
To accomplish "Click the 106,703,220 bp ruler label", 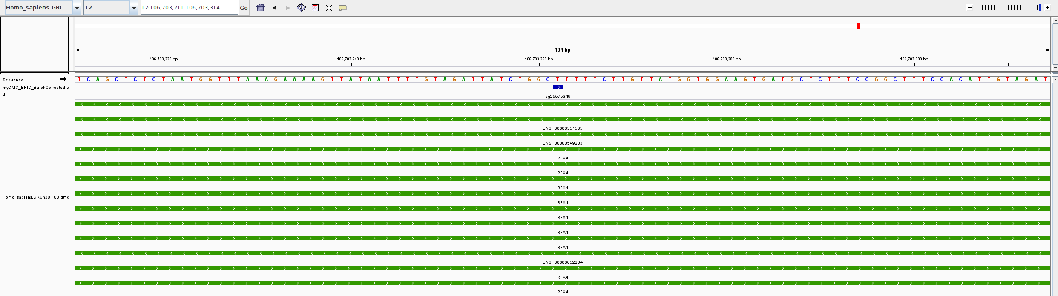I will (164, 59).
